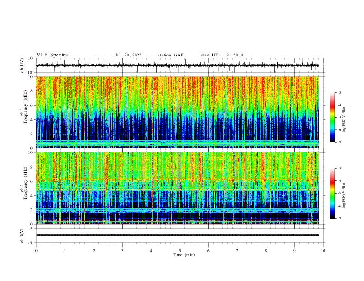Viewport: 364px width, 281px height.
Task: Click the time axis tick label '0'
Action: 36,251
